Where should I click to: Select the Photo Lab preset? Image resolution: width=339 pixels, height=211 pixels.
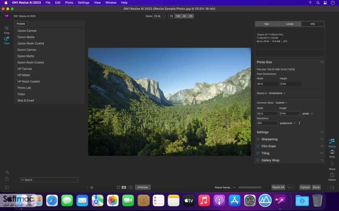coord(24,88)
